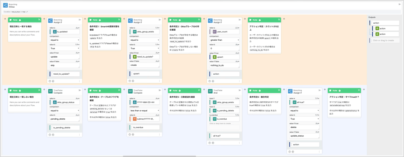Click the Branching If/Else header icon
The height and width of the screenshot is (157, 404).
(5, 5)
